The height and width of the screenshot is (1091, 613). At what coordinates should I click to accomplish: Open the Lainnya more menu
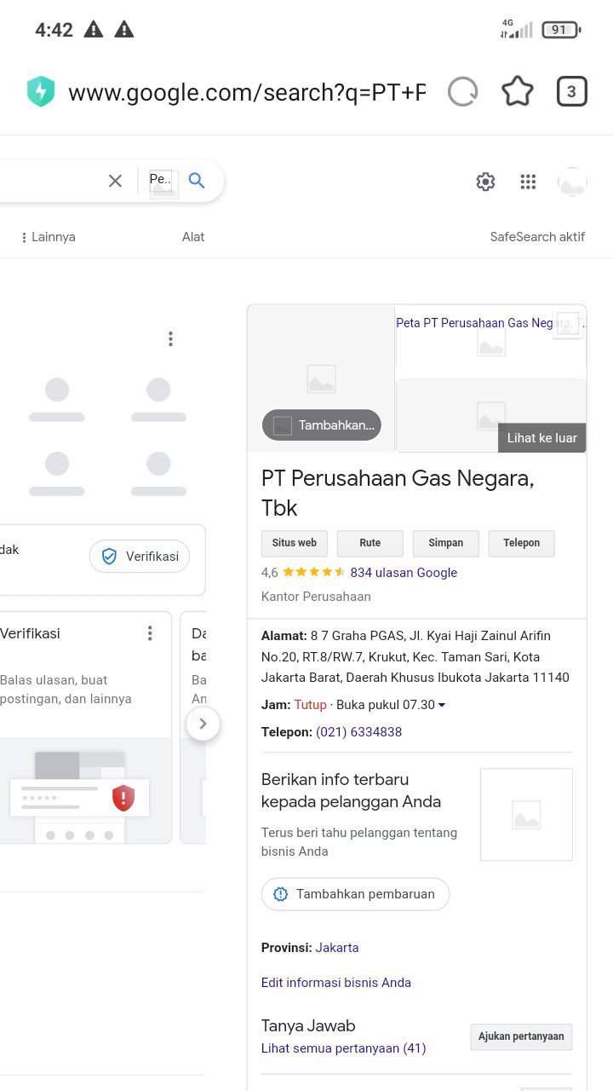click(x=49, y=237)
